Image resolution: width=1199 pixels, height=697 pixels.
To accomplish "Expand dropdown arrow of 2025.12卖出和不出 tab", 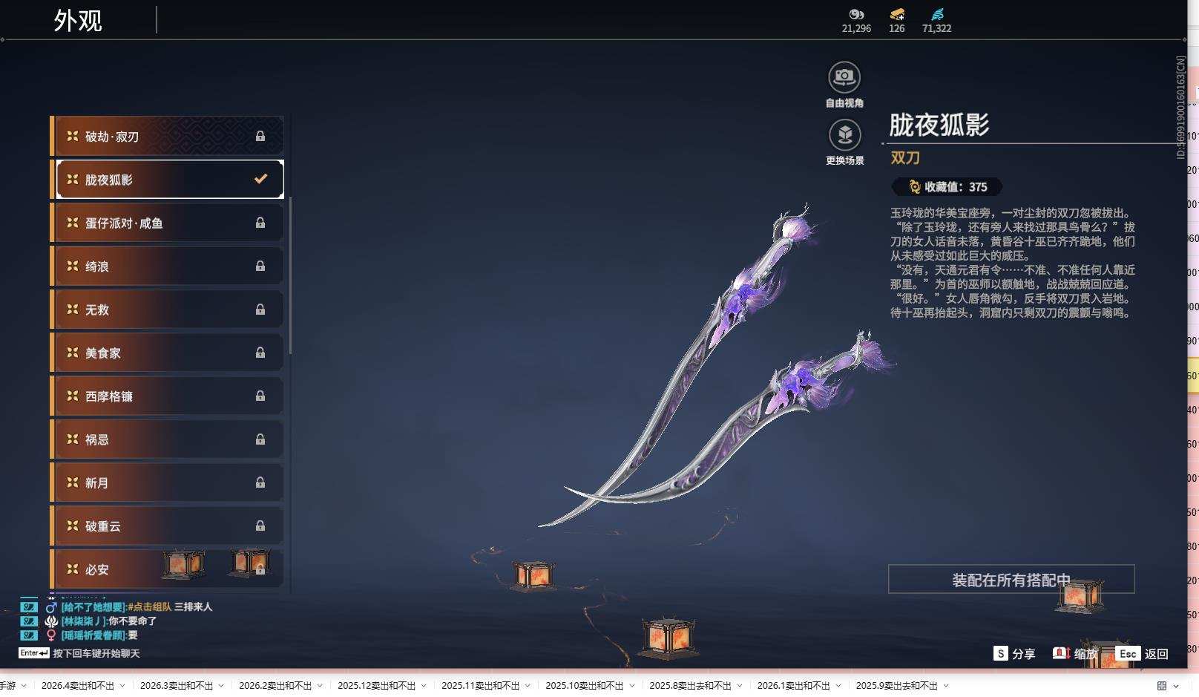I will point(424,686).
